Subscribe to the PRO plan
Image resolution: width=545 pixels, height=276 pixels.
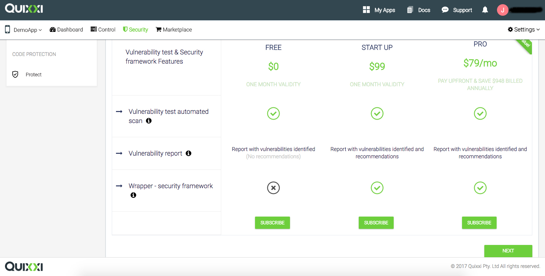pyautogui.click(x=479, y=223)
